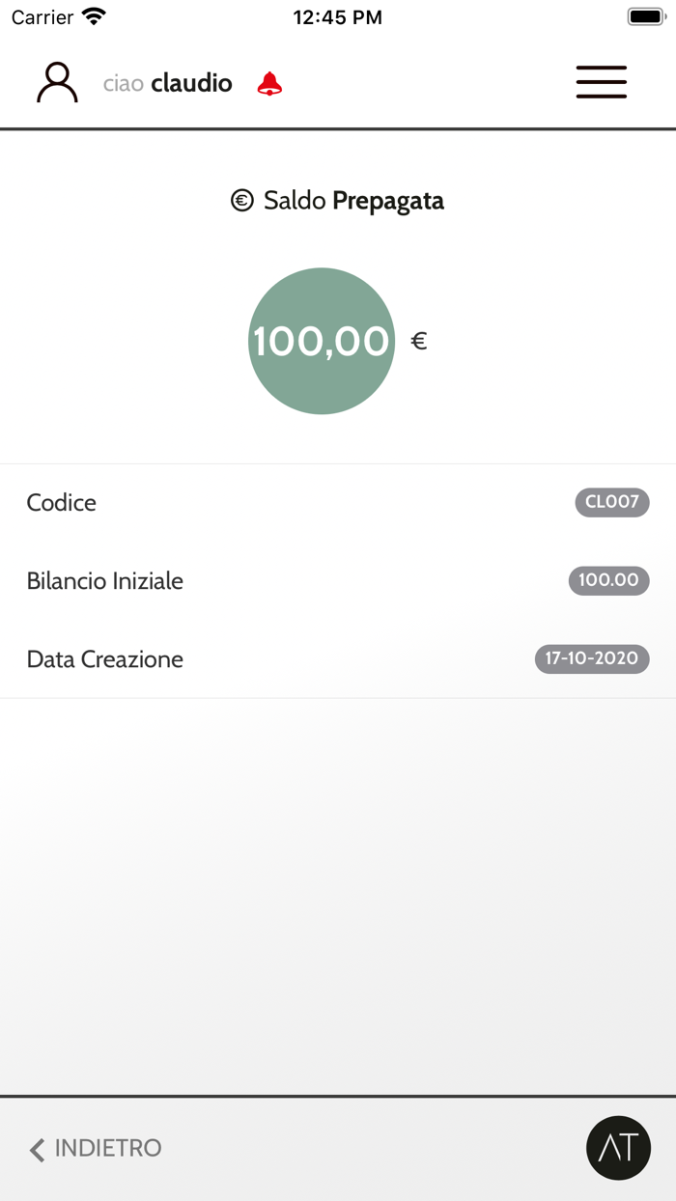The width and height of the screenshot is (676, 1201).
Task: Open the red notification bell
Action: point(269,84)
